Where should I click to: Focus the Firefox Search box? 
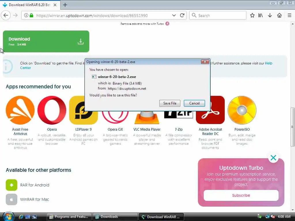(218, 16)
